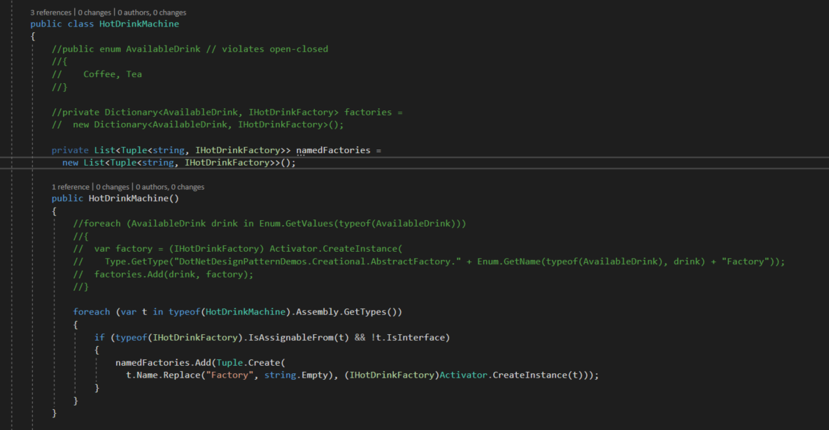
Task: Click the constructor's closing brace
Action: pos(54,413)
